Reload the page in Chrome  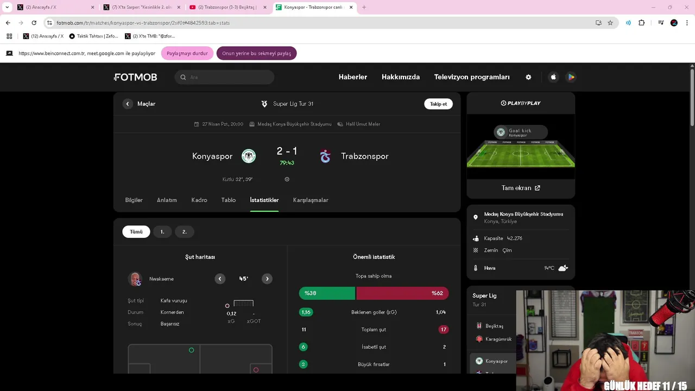pos(34,23)
